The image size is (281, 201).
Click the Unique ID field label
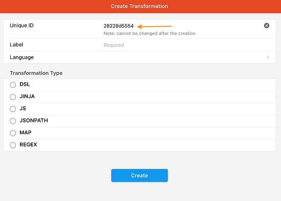(x=22, y=26)
